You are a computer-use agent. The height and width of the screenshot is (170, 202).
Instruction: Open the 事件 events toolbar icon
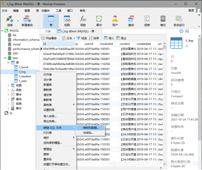click(x=99, y=21)
